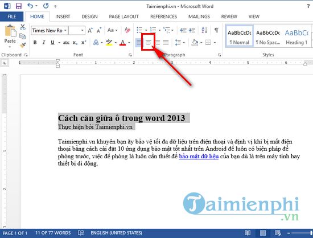The width and height of the screenshot is (313, 238).
Task: Apply a bulleted list
Action: [139, 30]
